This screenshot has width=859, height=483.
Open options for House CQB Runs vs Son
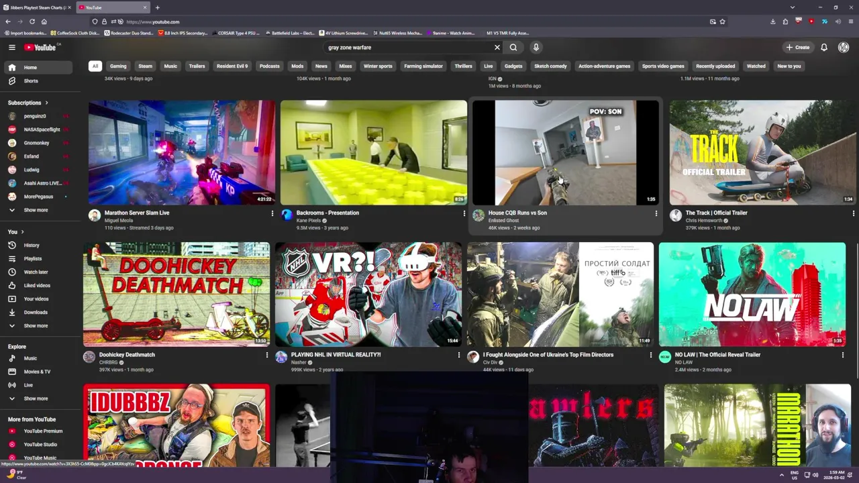(656, 213)
